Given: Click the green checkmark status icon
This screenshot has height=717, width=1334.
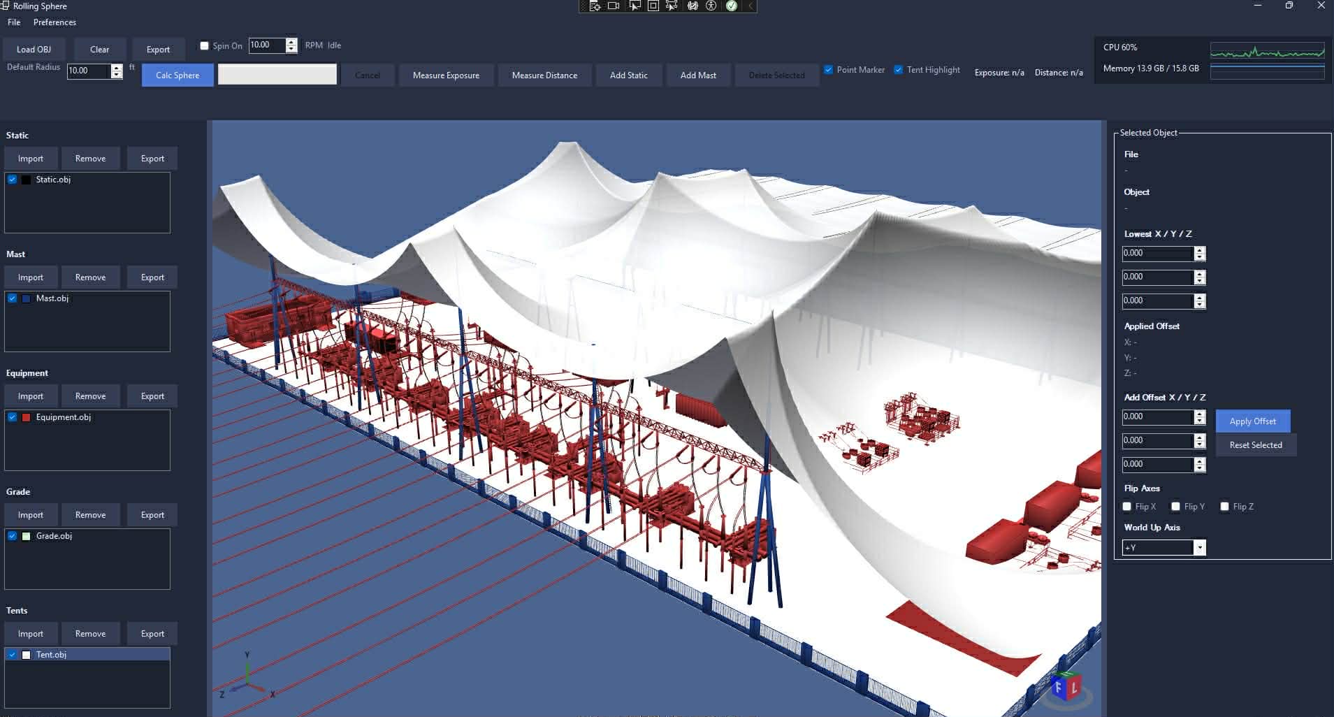Looking at the screenshot, I should pyautogui.click(x=732, y=6).
